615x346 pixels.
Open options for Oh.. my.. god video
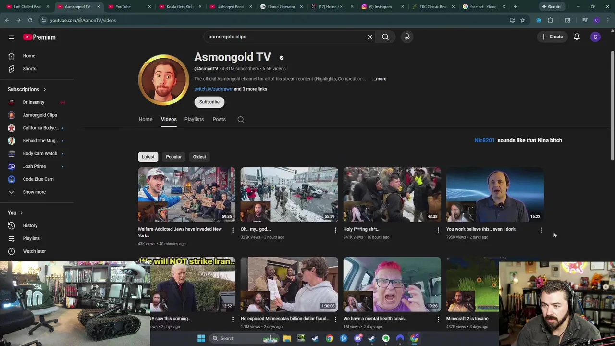click(x=335, y=230)
